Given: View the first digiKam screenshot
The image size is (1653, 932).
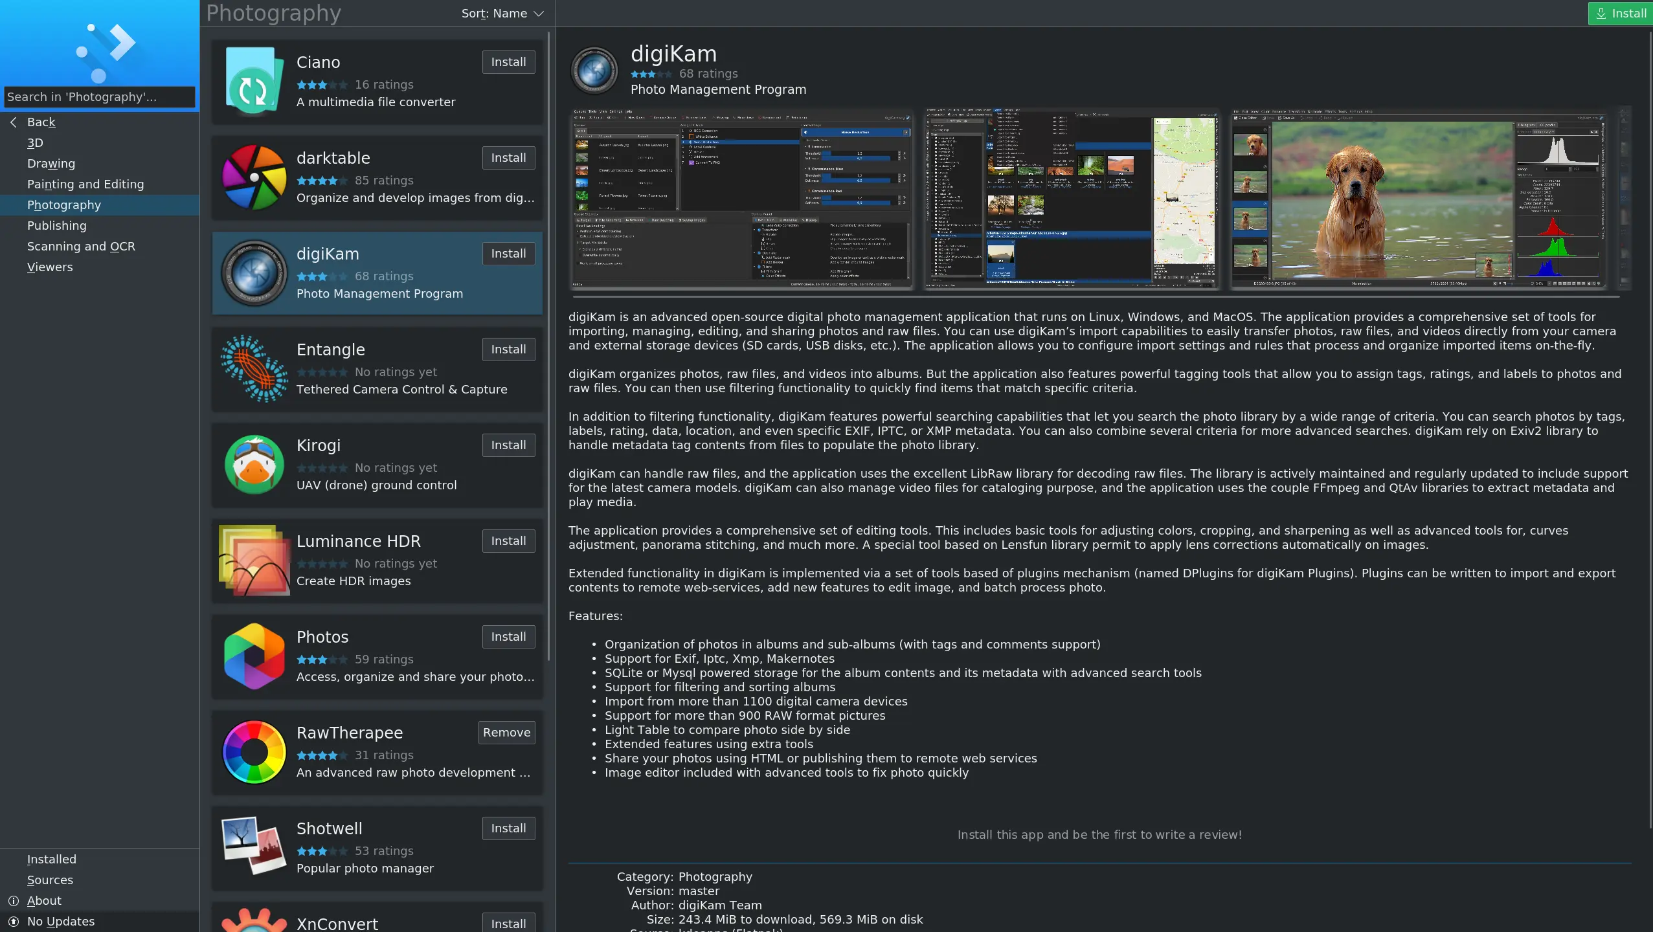Looking at the screenshot, I should [741, 199].
